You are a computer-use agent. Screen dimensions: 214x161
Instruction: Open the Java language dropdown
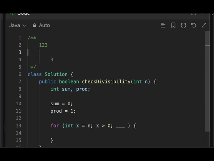point(18,25)
